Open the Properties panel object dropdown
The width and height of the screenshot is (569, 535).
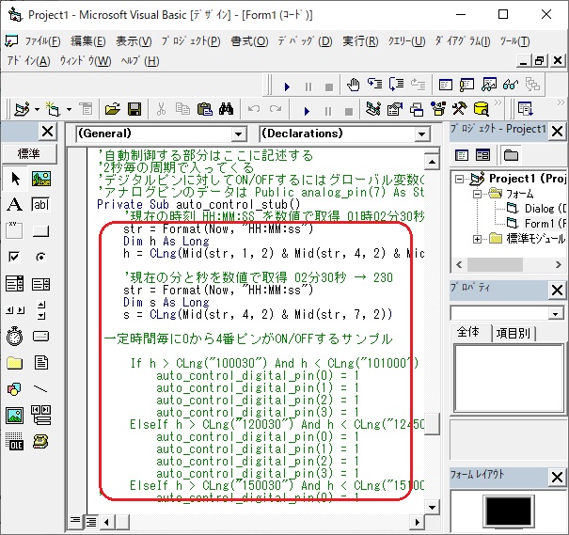555,313
